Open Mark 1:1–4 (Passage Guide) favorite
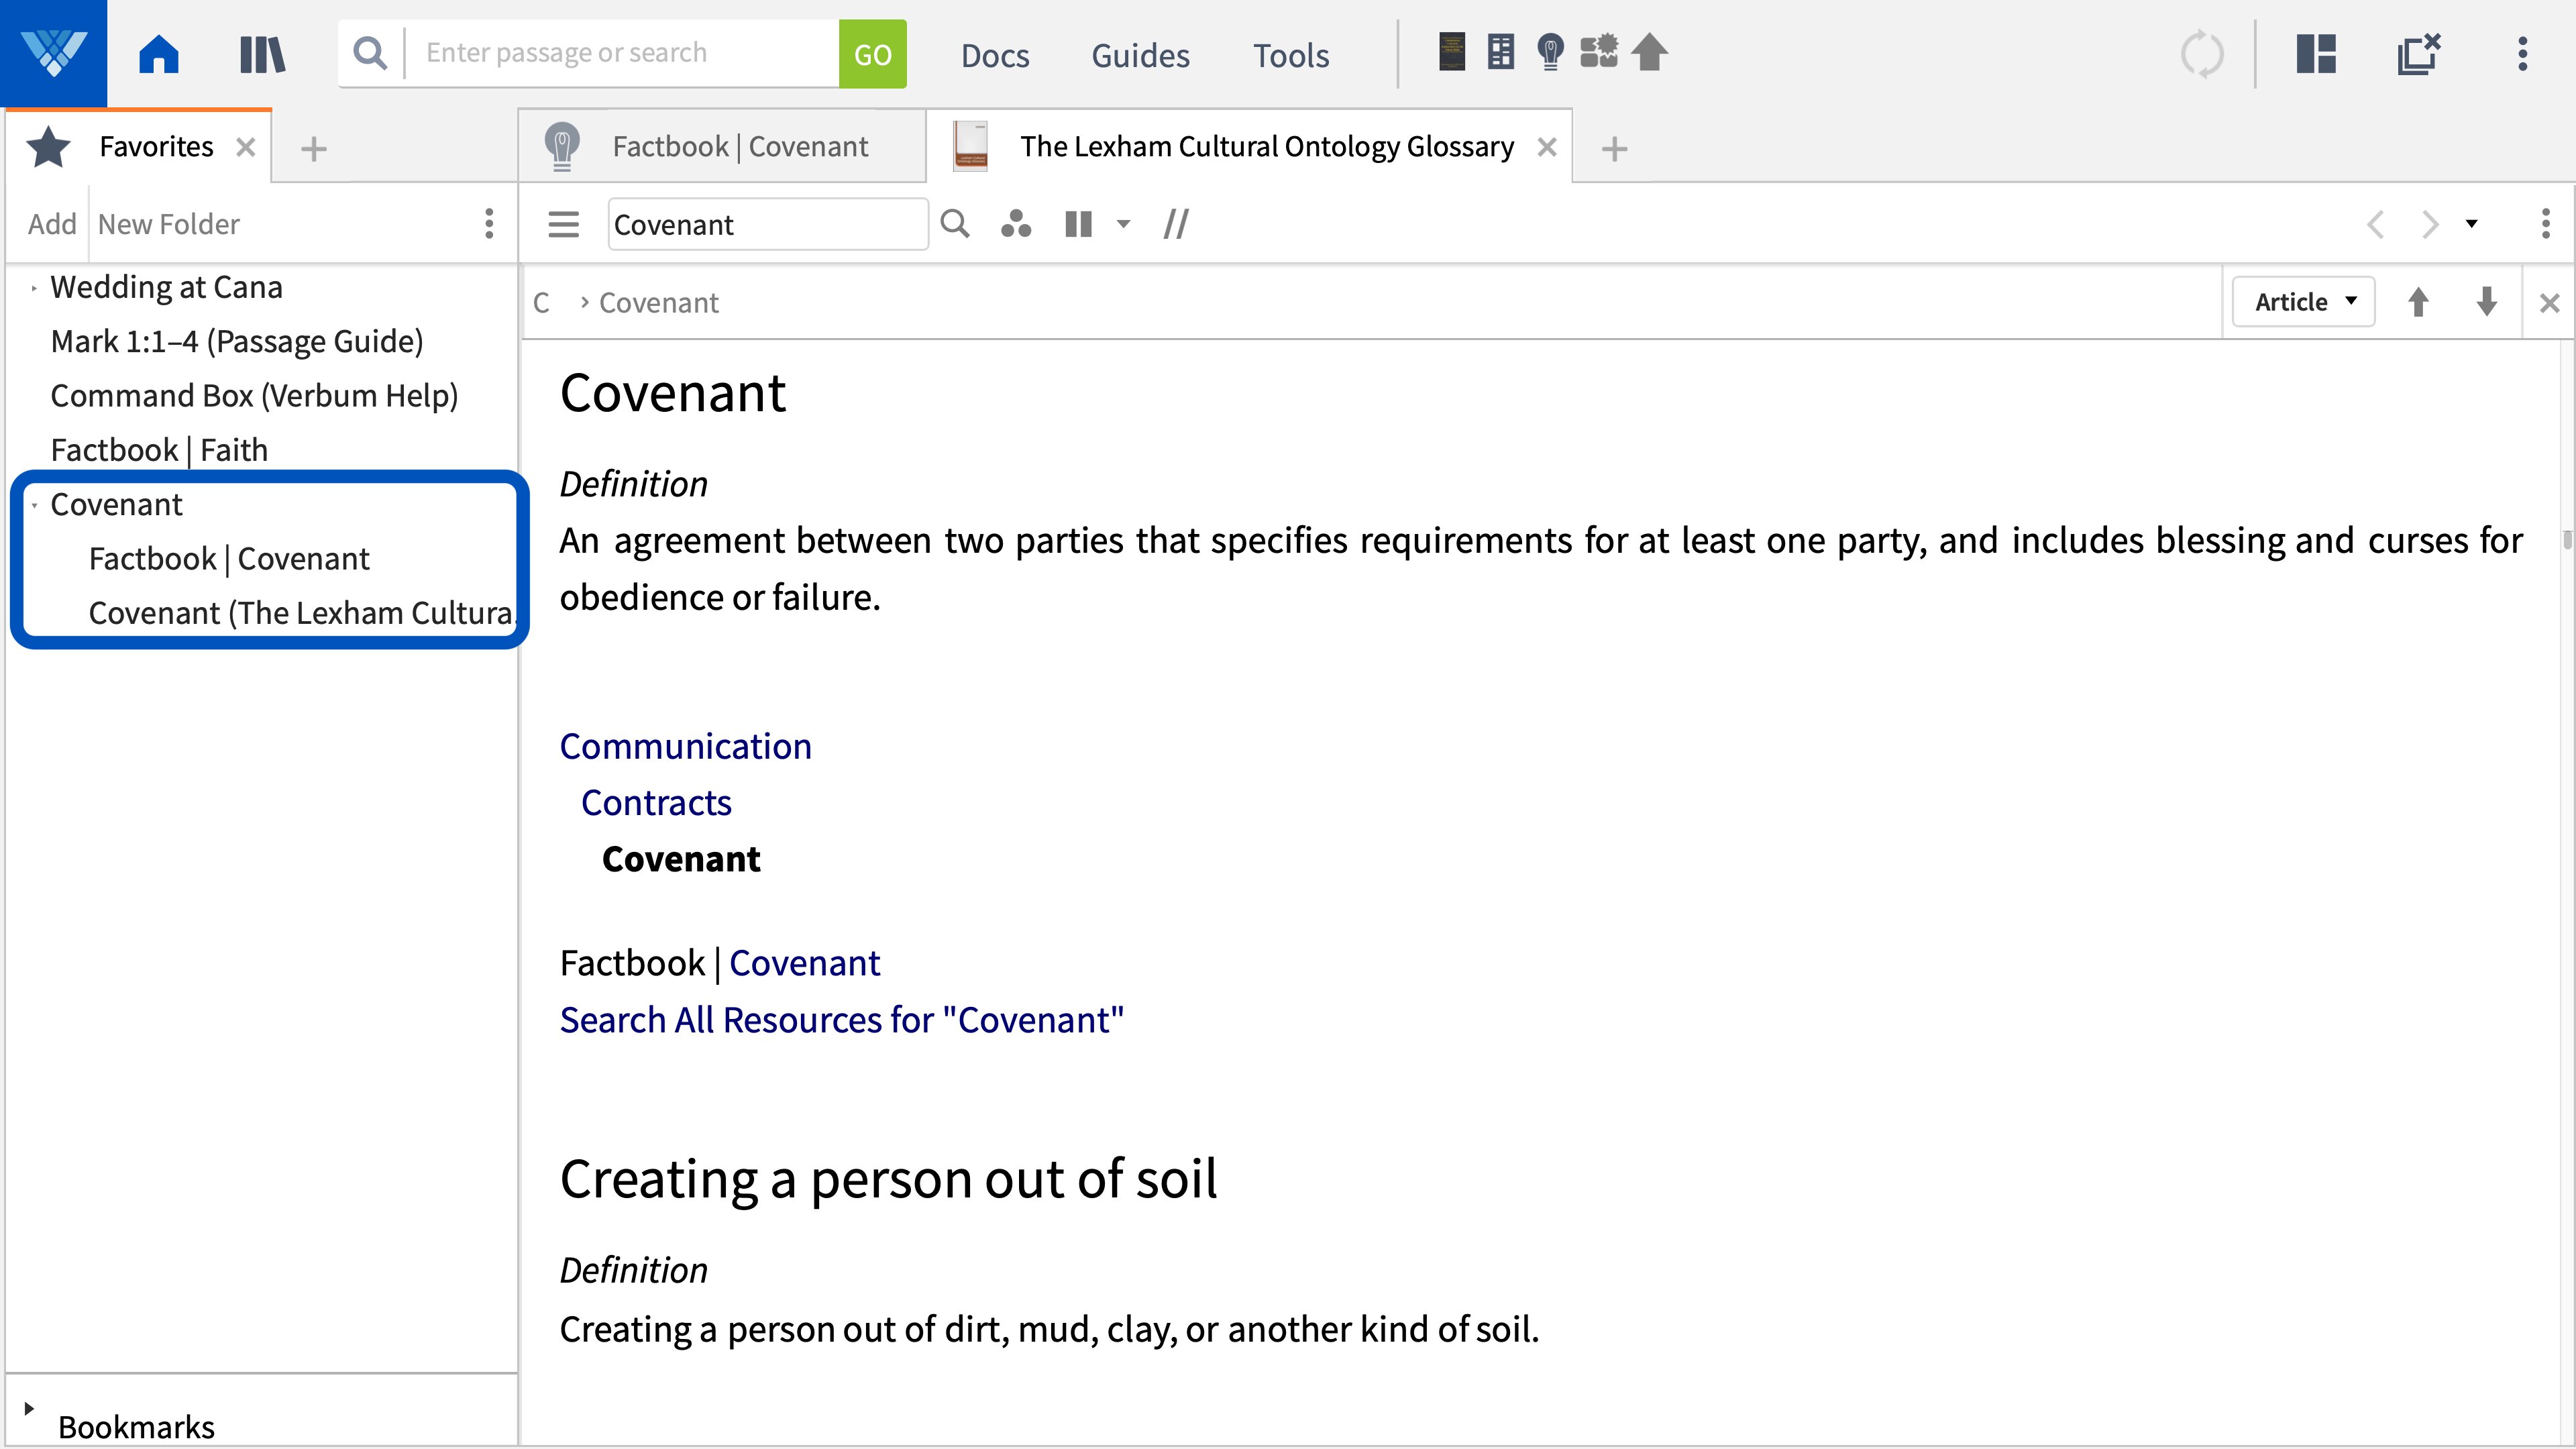Viewport: 2576px width, 1449px height. [237, 342]
